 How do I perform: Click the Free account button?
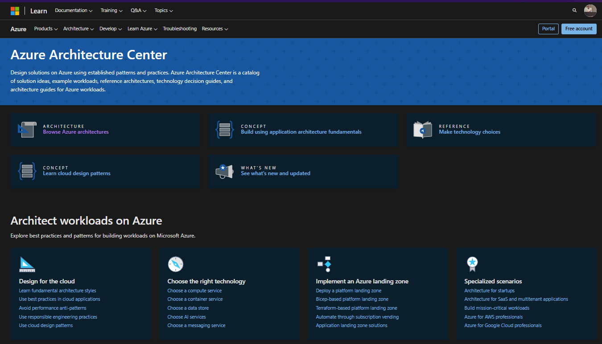[x=578, y=29]
